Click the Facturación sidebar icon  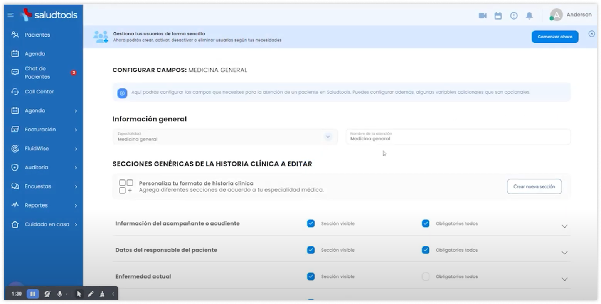coord(15,130)
